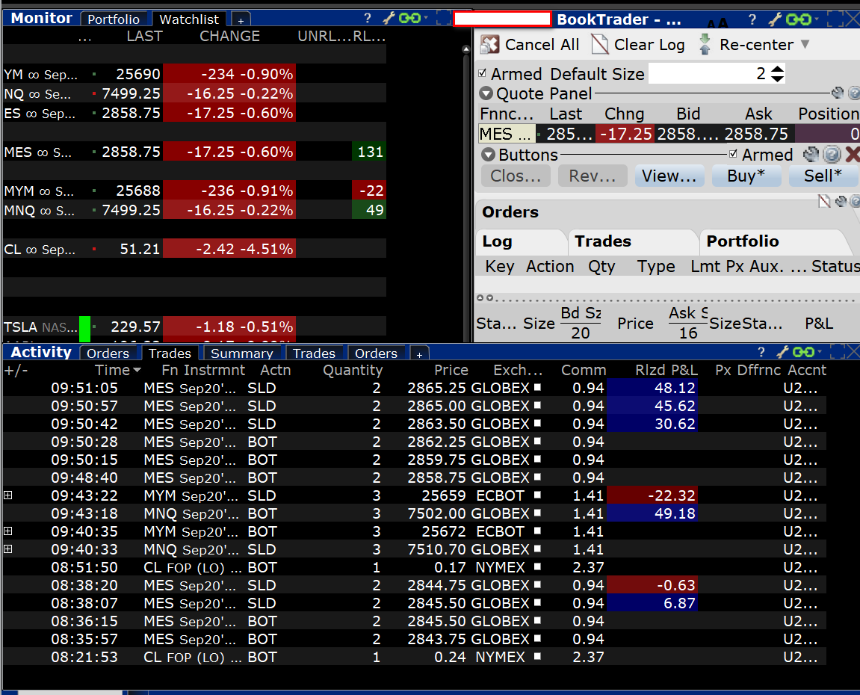860x695 pixels.
Task: Open Activity panel help question mark
Action: (761, 352)
